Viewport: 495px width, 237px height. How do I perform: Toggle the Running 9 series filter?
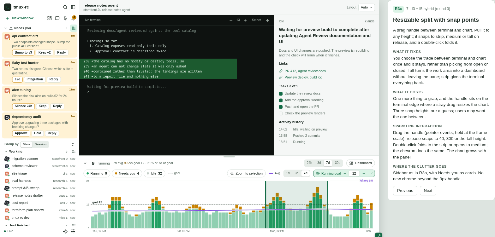click(97, 173)
